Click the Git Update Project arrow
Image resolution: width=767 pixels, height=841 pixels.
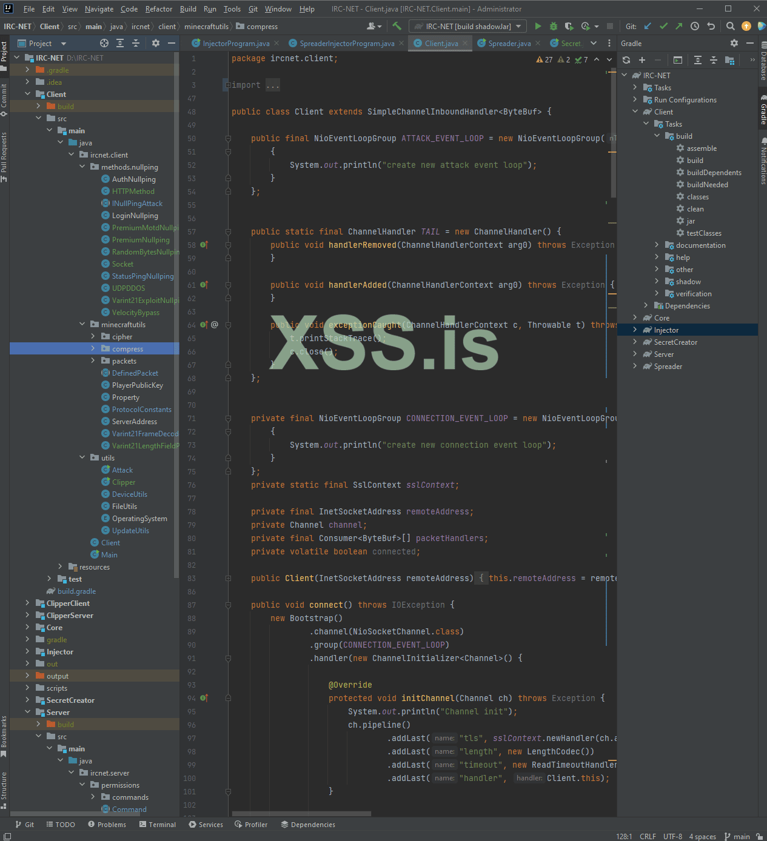coord(648,26)
